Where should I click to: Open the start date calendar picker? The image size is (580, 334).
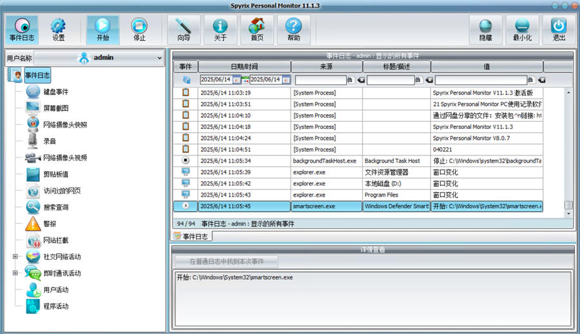[x=236, y=79]
